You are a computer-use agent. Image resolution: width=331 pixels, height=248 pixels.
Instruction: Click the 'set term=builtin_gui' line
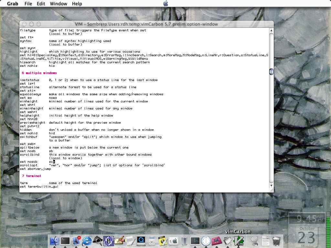[39, 187]
